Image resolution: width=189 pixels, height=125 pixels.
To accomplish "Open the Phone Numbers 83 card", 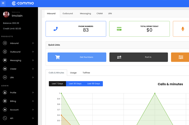I will tap(76, 29).
